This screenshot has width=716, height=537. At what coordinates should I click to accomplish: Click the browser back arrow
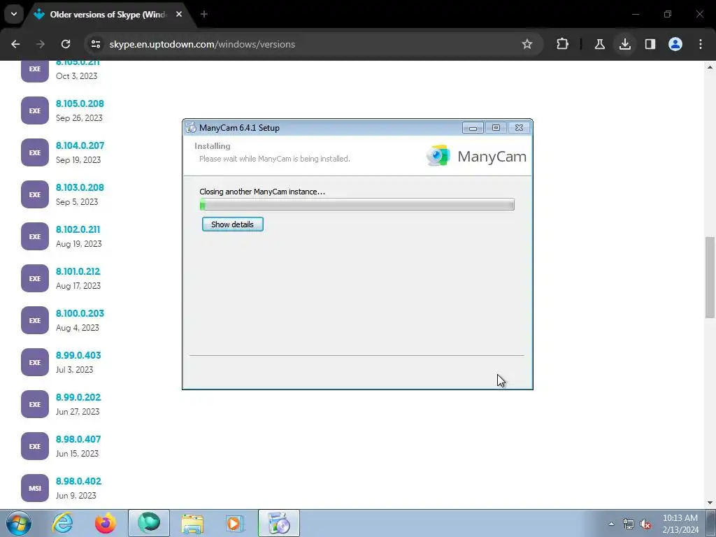[x=15, y=44]
